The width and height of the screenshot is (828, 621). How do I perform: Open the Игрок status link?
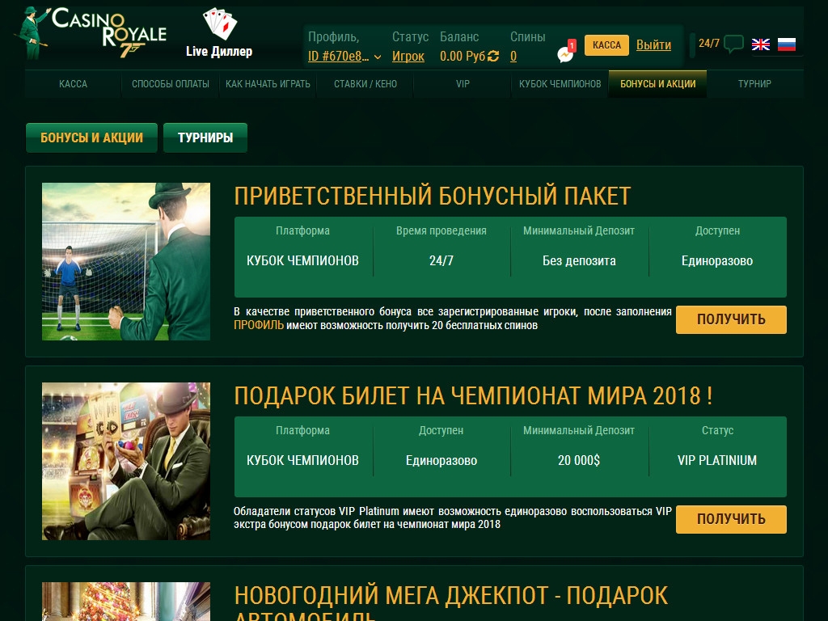[408, 57]
